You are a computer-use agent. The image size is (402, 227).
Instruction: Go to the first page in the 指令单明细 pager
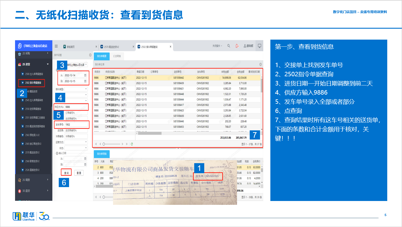[x=96, y=197]
